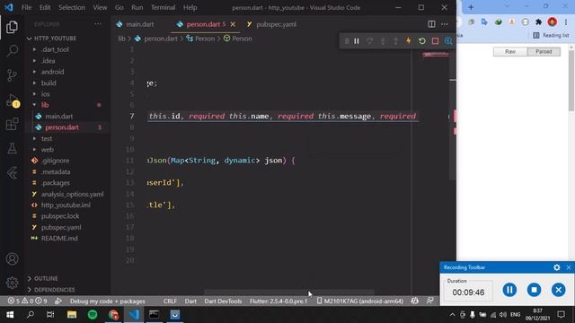Switch to Raw JSON view
Screen dimensions: 575x323
[510, 52]
